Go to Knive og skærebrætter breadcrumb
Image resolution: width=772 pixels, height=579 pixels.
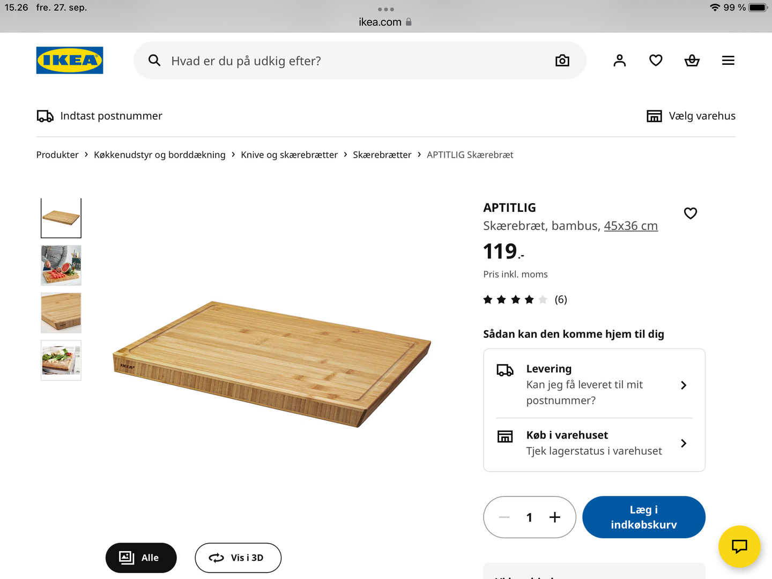tap(289, 155)
